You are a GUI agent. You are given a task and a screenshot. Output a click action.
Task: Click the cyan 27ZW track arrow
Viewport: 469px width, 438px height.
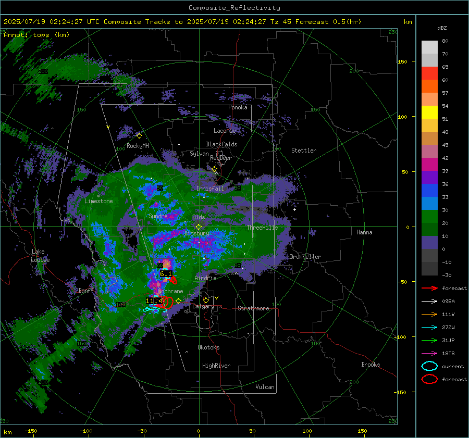pyautogui.click(x=429, y=328)
